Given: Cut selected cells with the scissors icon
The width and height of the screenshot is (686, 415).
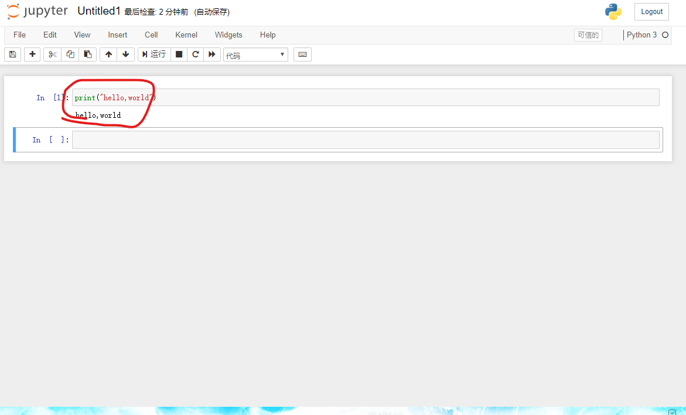Looking at the screenshot, I should (x=53, y=55).
